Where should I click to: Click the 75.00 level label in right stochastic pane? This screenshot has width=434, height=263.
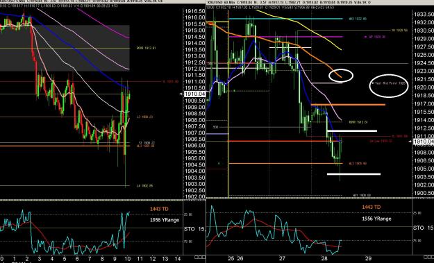417,241
